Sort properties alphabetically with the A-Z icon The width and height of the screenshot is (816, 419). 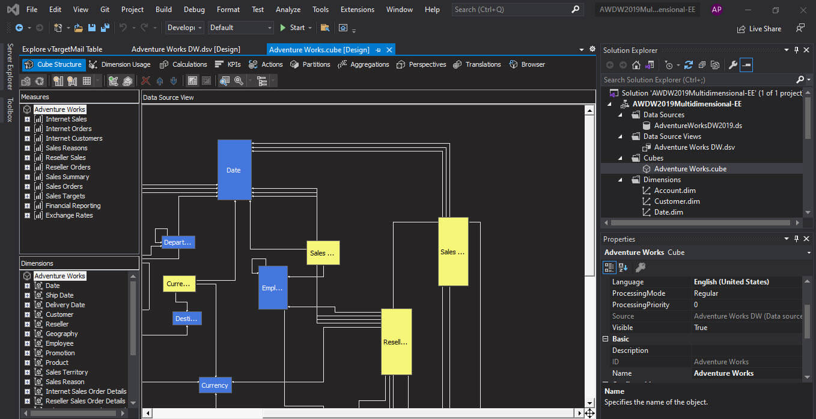(623, 268)
